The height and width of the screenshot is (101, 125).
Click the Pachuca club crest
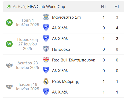[x=46, y=49]
